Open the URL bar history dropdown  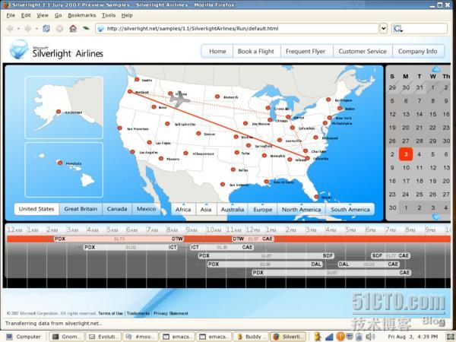pyautogui.click(x=384, y=29)
